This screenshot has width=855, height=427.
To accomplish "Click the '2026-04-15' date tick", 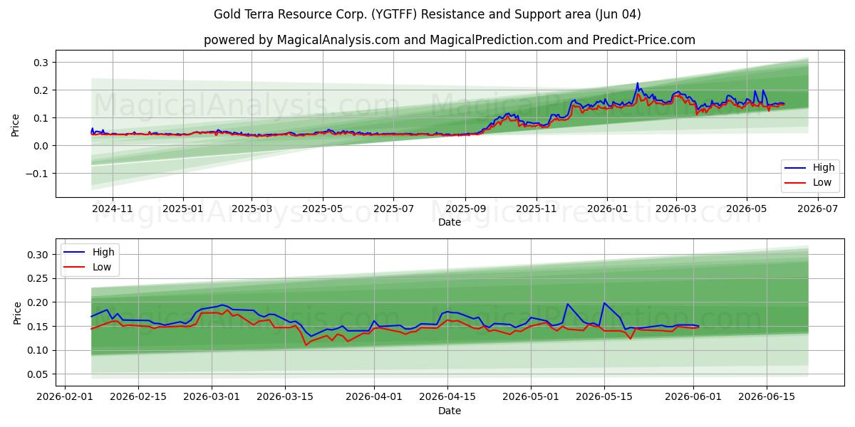I will tap(447, 397).
